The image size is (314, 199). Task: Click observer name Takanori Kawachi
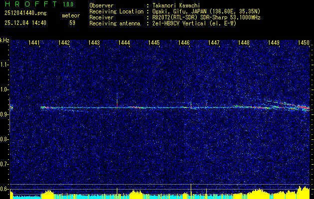[x=176, y=5]
